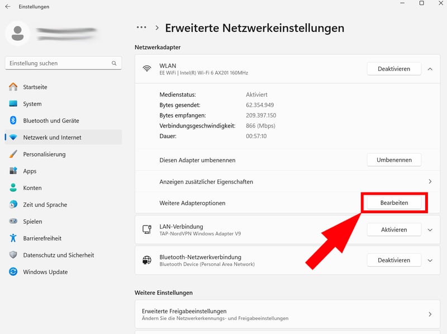
Task: Click the Windows Update refresh icon
Action: point(13,271)
